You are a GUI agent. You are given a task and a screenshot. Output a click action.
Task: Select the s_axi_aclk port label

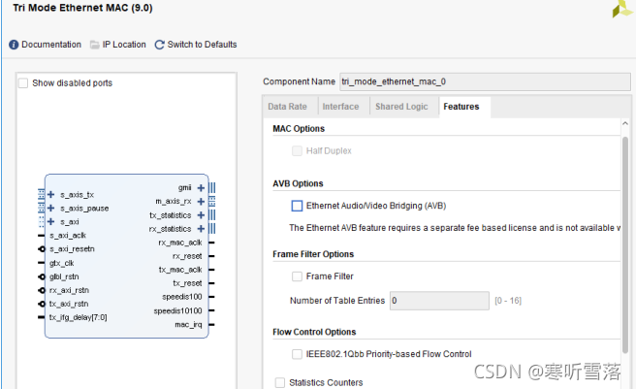click(68, 236)
